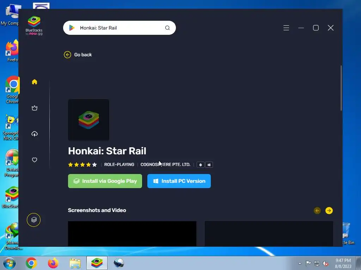The image size is (361, 270).
Task: Open the crown top charts sidebar icon
Action: pyautogui.click(x=35, y=108)
